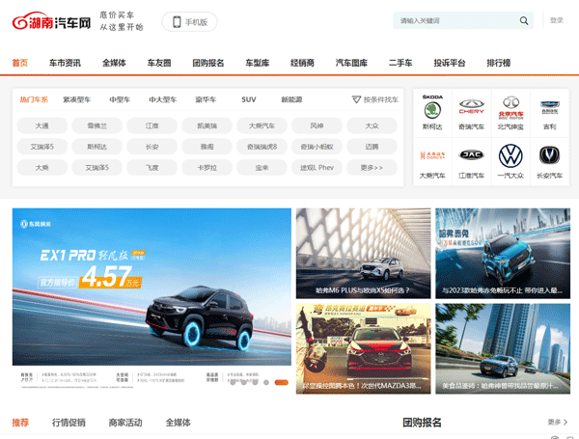Click the 途观L Phev pill

[317, 168]
